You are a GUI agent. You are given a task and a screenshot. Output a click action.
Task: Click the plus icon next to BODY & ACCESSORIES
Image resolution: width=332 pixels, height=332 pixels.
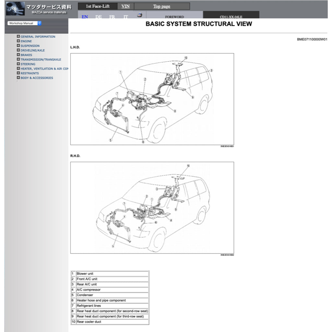pyautogui.click(x=18, y=78)
